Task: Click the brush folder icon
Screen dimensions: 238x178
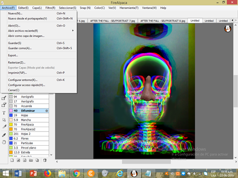Action: coord(31,160)
